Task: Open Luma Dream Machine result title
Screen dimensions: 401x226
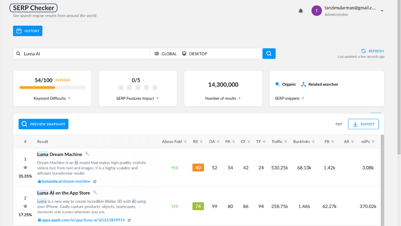Action: 60,154
